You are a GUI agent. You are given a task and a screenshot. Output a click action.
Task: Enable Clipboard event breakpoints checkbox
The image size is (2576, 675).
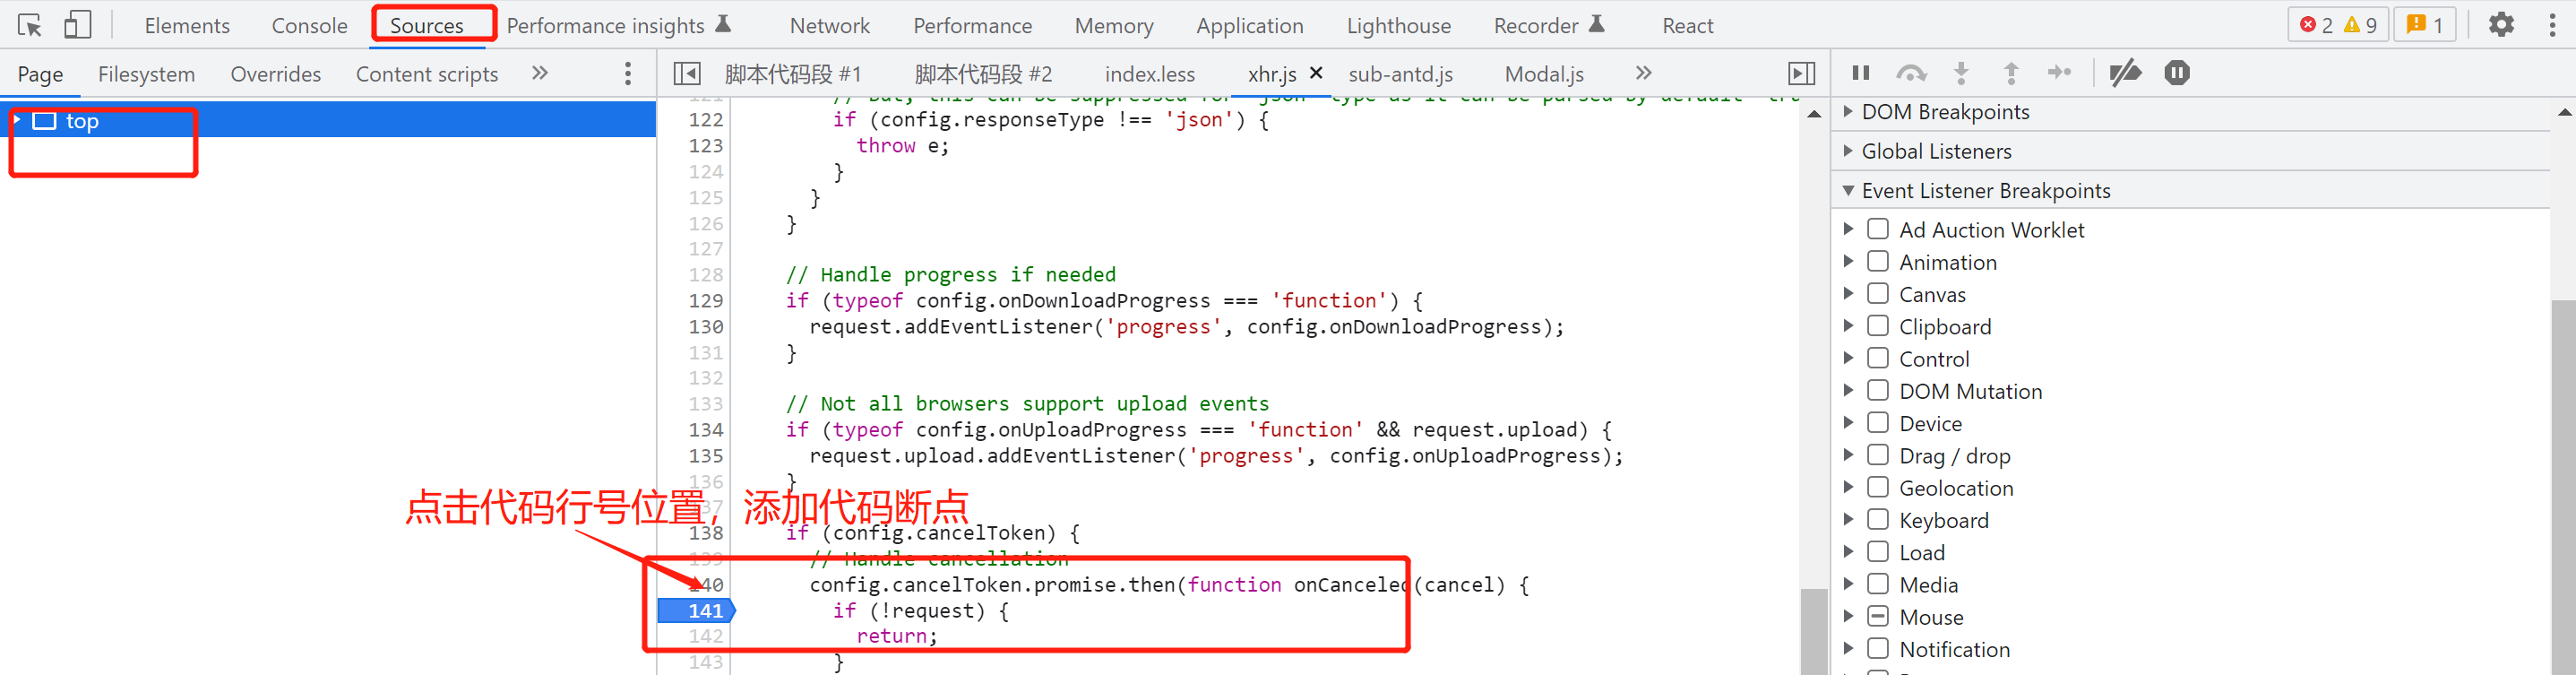click(1878, 326)
